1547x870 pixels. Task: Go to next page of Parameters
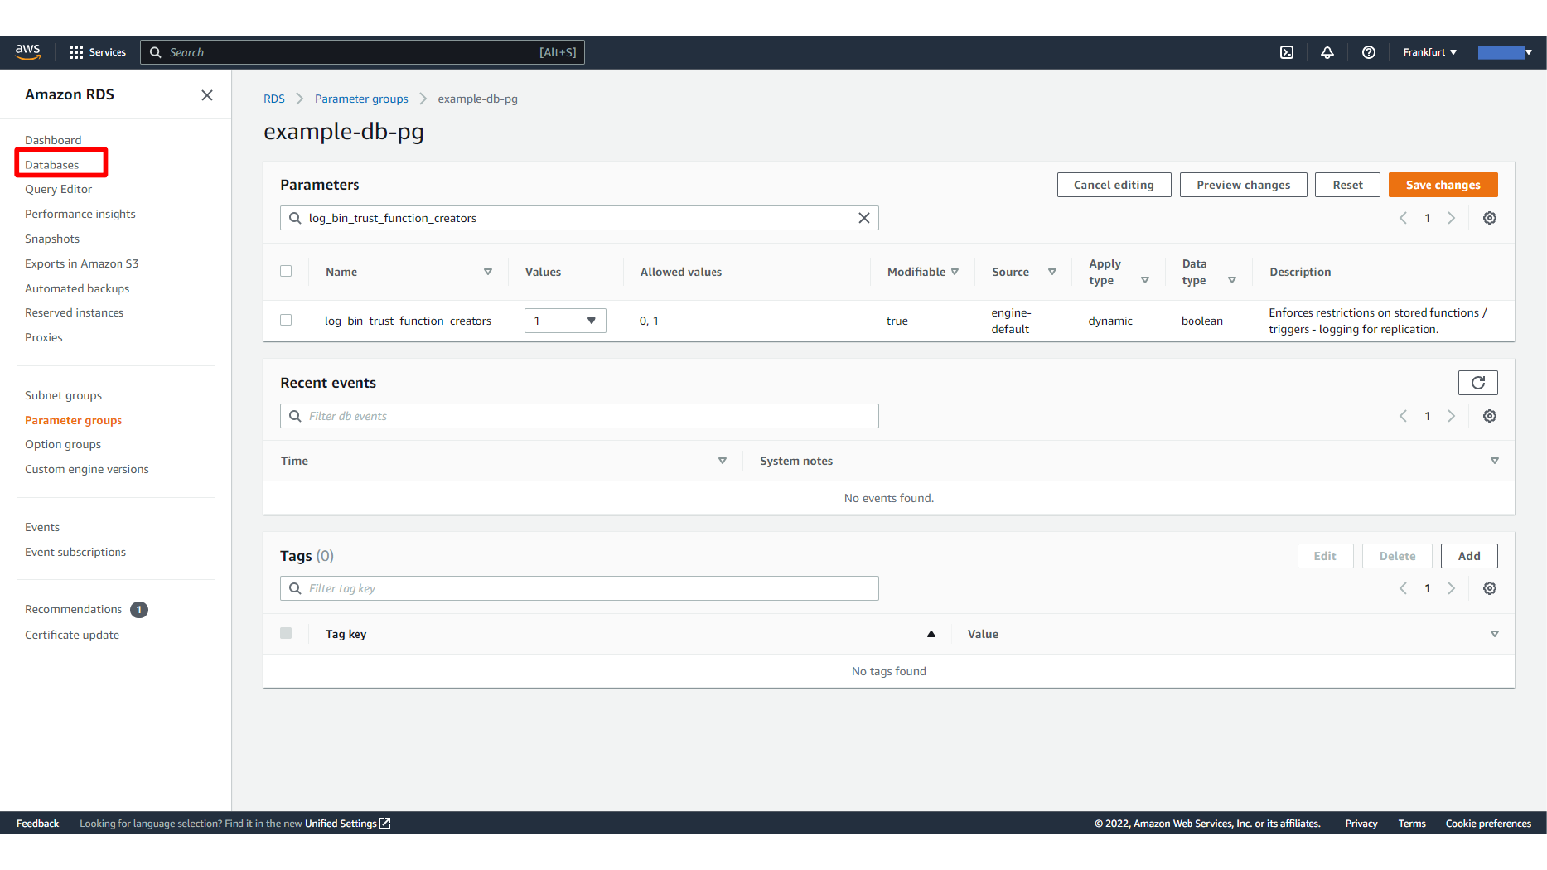click(1452, 218)
